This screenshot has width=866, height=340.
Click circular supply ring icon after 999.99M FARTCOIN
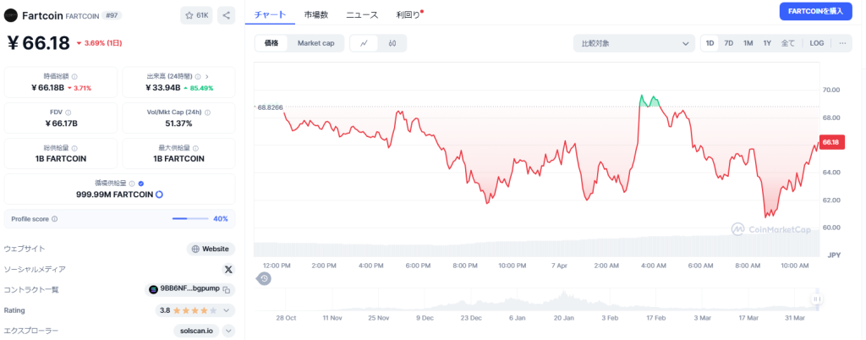pyautogui.click(x=159, y=195)
